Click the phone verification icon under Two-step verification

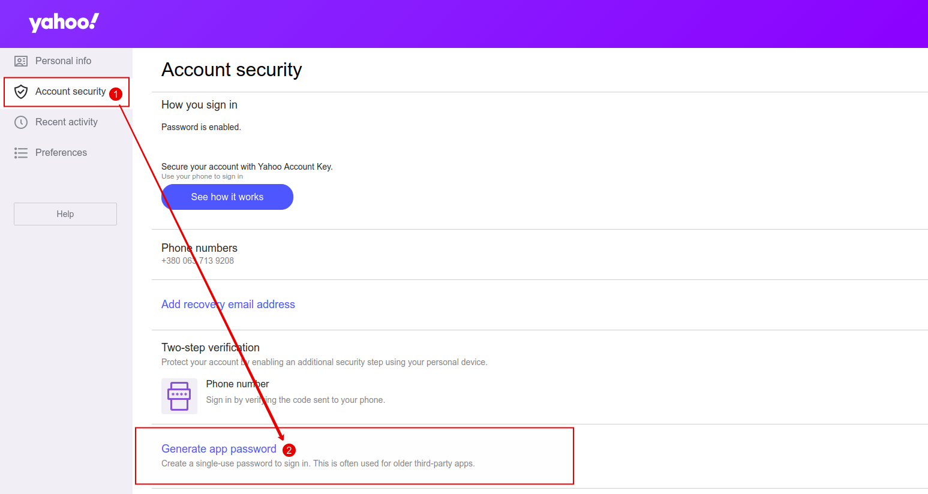coord(179,396)
